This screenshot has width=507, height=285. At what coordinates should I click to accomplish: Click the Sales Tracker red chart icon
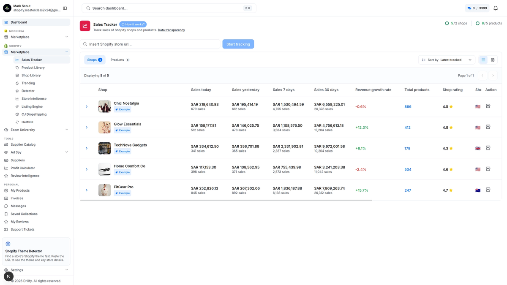click(x=85, y=26)
